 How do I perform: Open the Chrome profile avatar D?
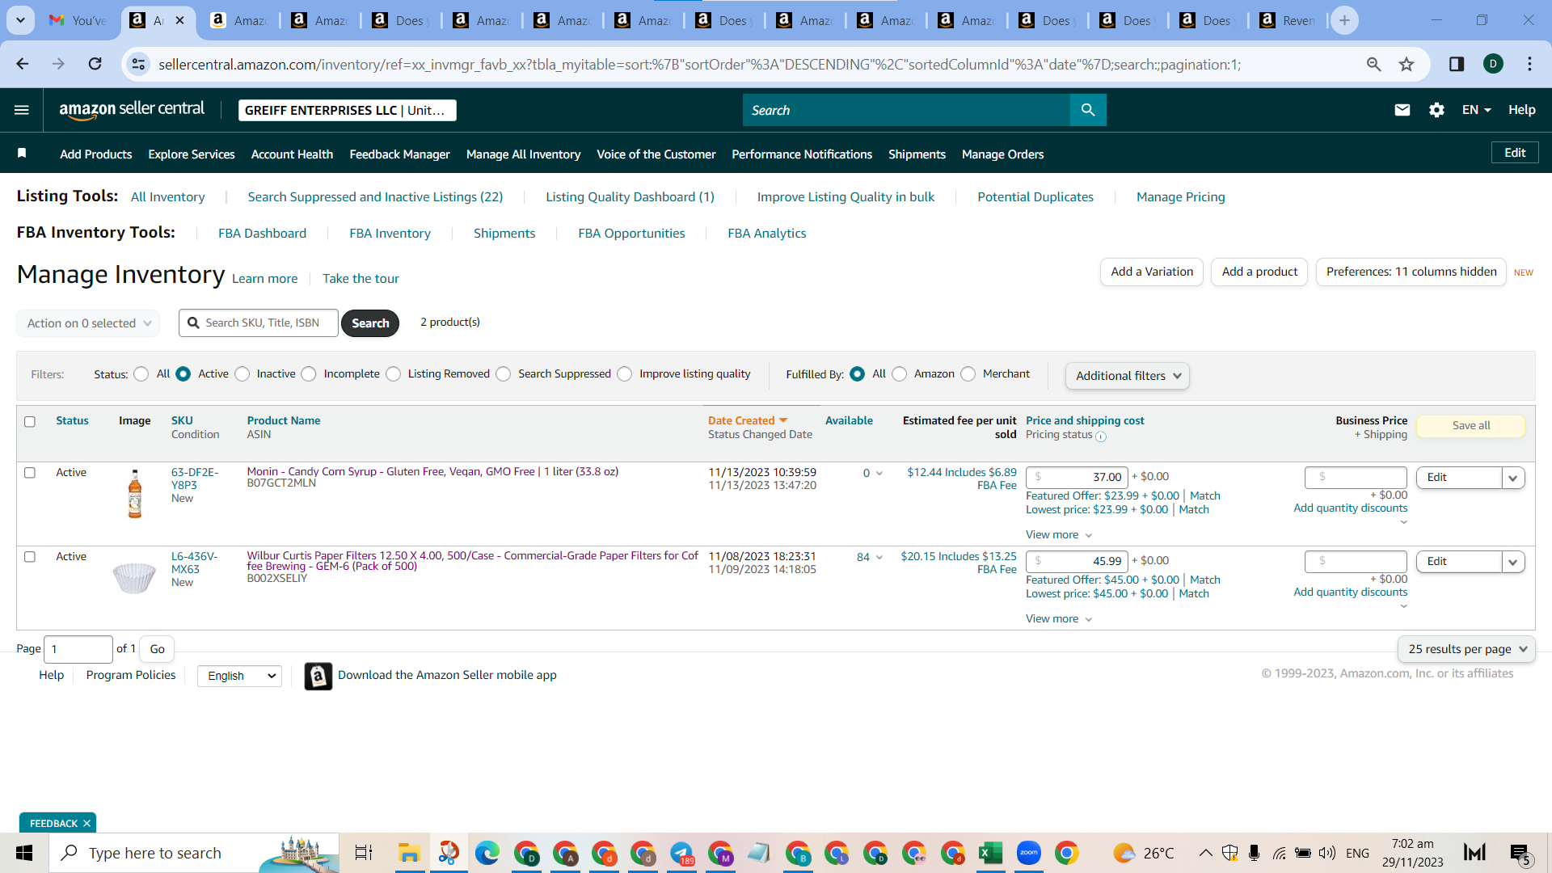(1493, 64)
